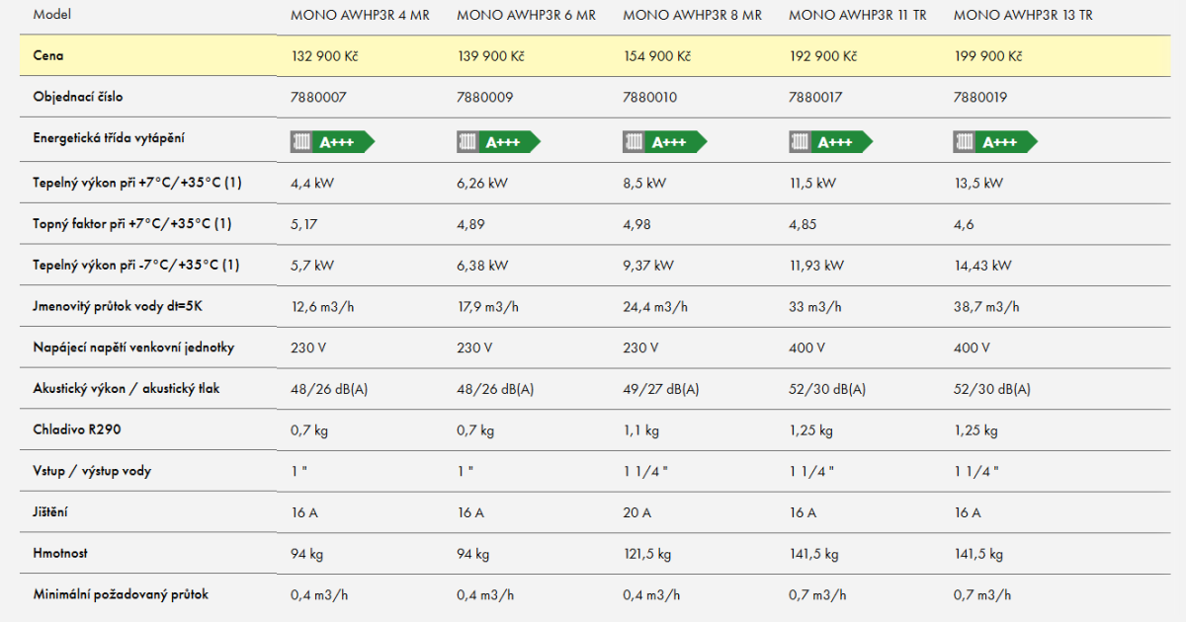The image size is (1186, 622).
Task: Click the A+++ energy label for MONO AWHP3R 8 MR
Action: (x=665, y=142)
